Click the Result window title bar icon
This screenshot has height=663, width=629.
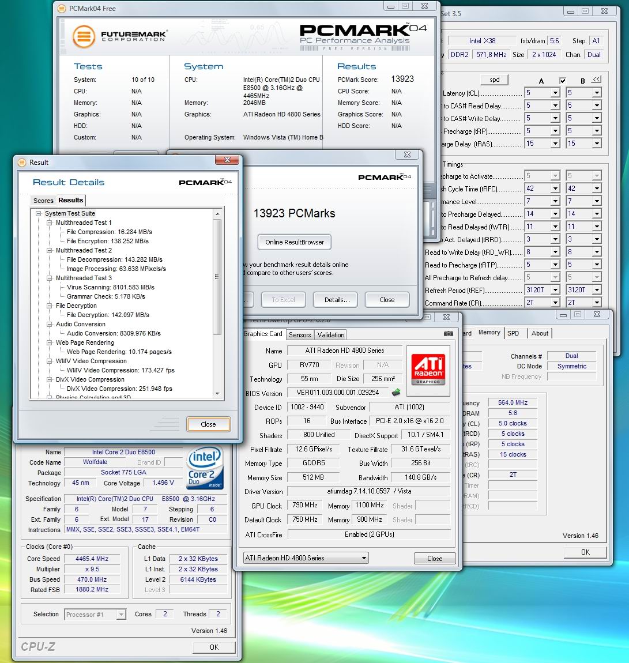[x=22, y=163]
